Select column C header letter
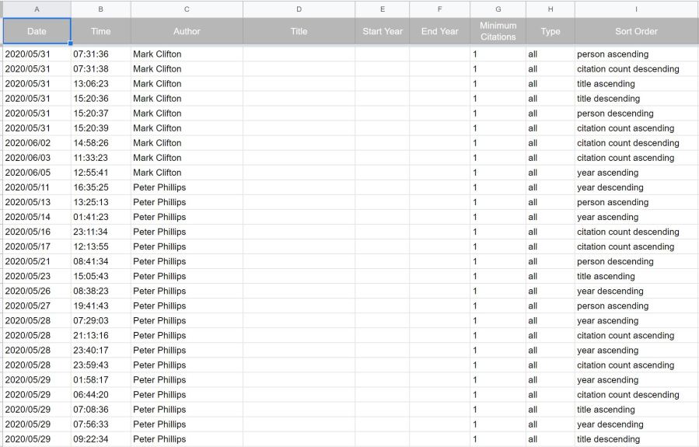This screenshot has width=699, height=447. point(187,9)
